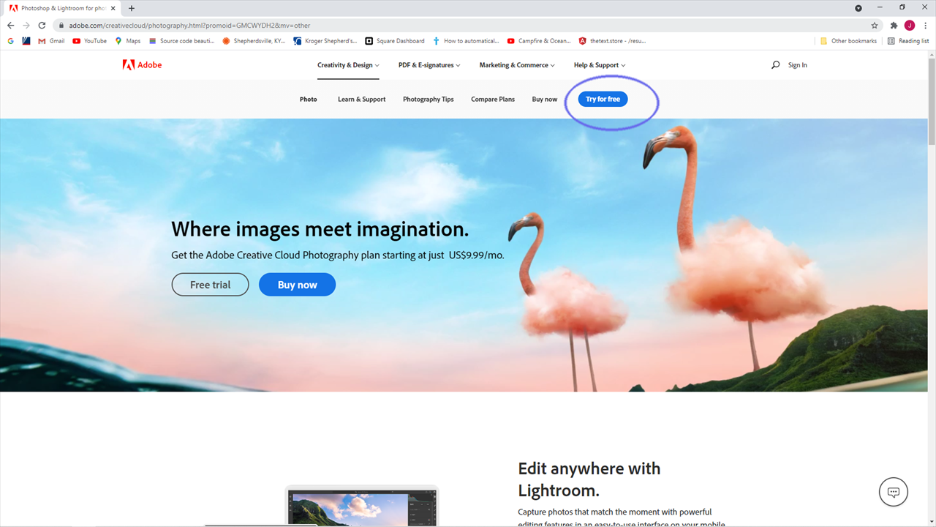Click the round down-arrow button in the tab strip
This screenshot has width=936, height=527.
(858, 8)
